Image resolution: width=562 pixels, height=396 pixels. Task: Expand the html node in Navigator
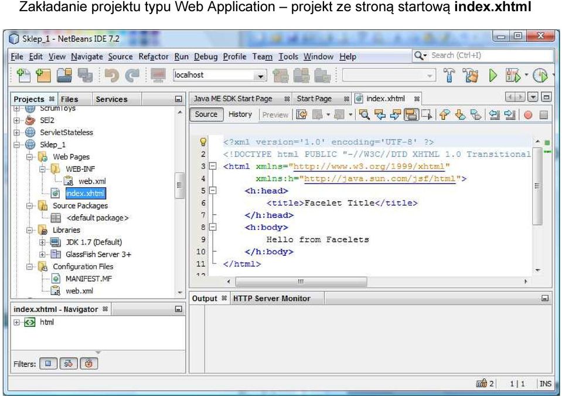pyautogui.click(x=16, y=323)
